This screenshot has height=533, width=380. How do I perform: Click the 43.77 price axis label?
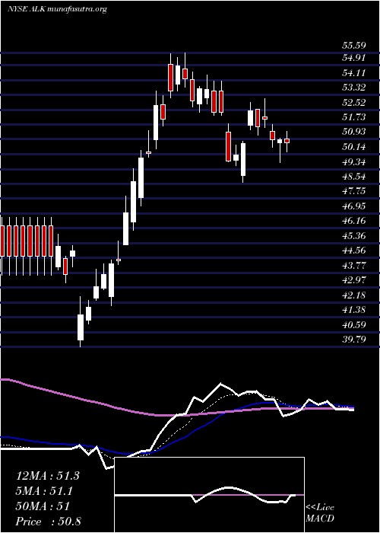point(353,266)
